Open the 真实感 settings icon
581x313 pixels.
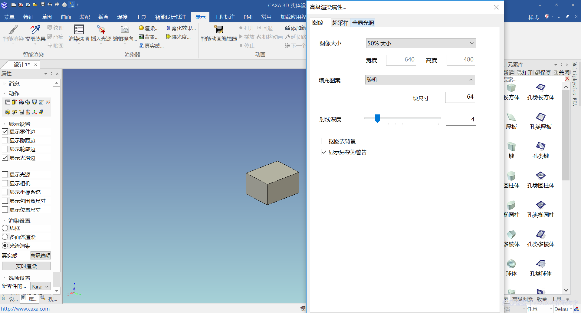pos(141,46)
